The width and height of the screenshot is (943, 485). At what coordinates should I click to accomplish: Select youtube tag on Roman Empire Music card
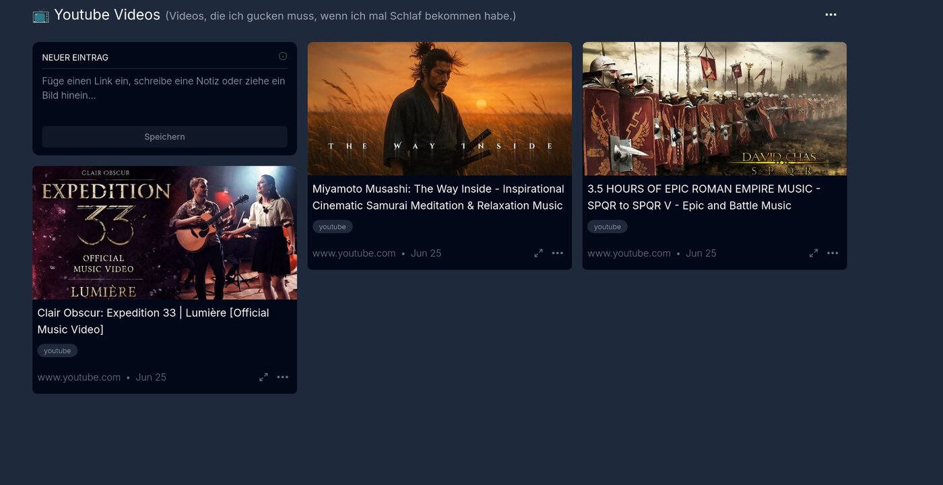pos(608,227)
